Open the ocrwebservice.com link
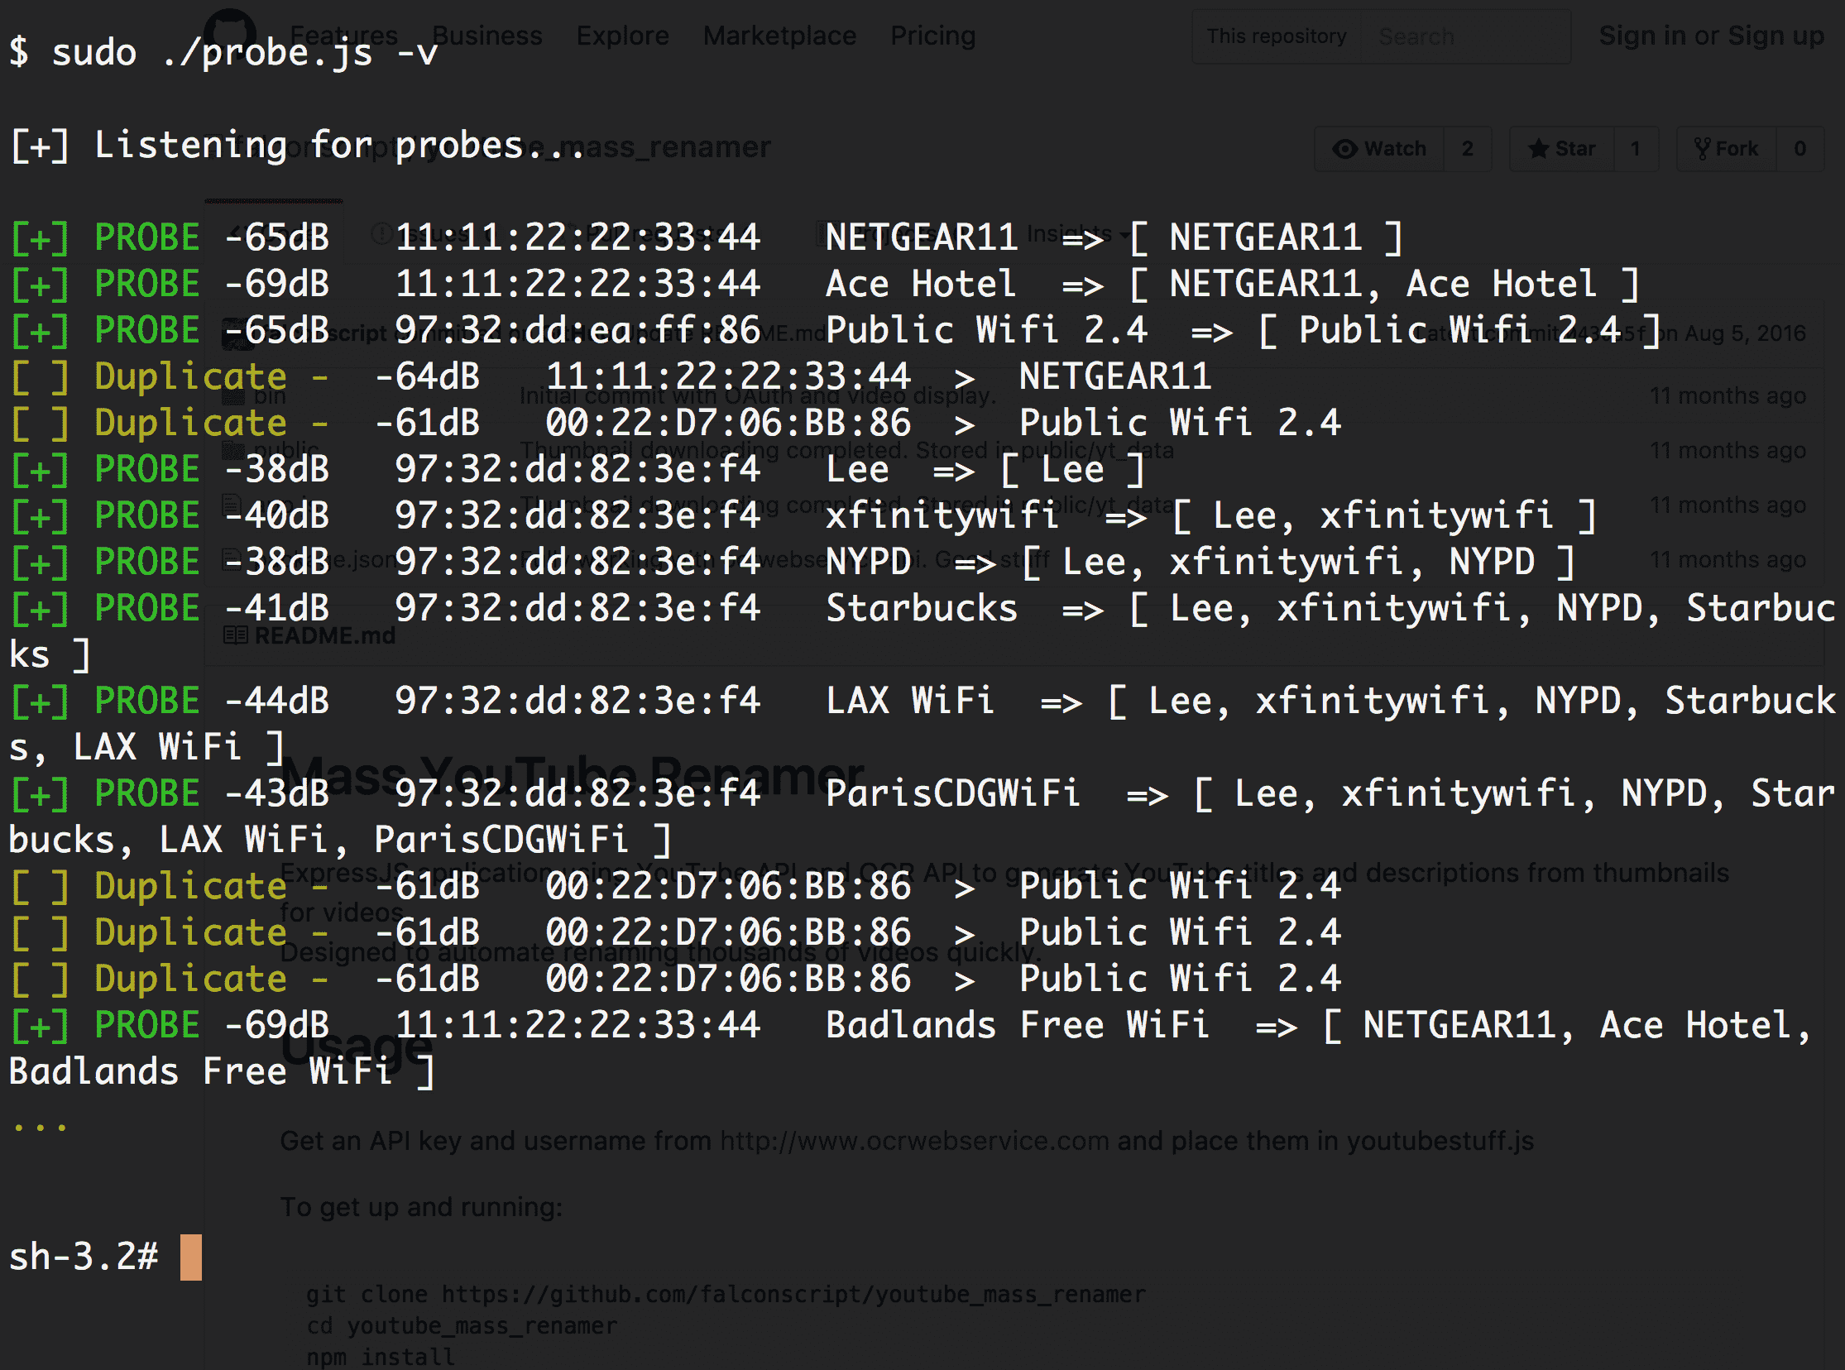 coord(913,1141)
